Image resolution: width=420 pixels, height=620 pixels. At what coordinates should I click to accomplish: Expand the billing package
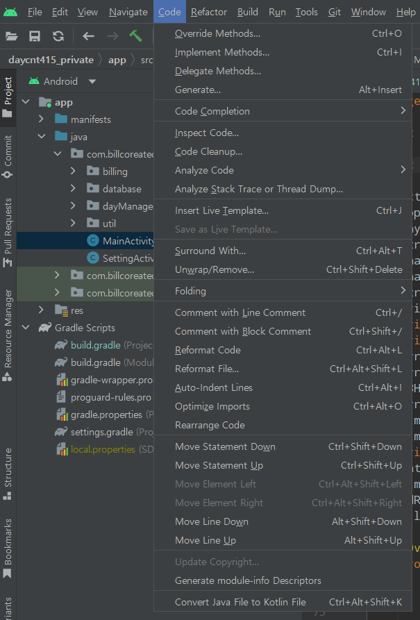tap(73, 171)
